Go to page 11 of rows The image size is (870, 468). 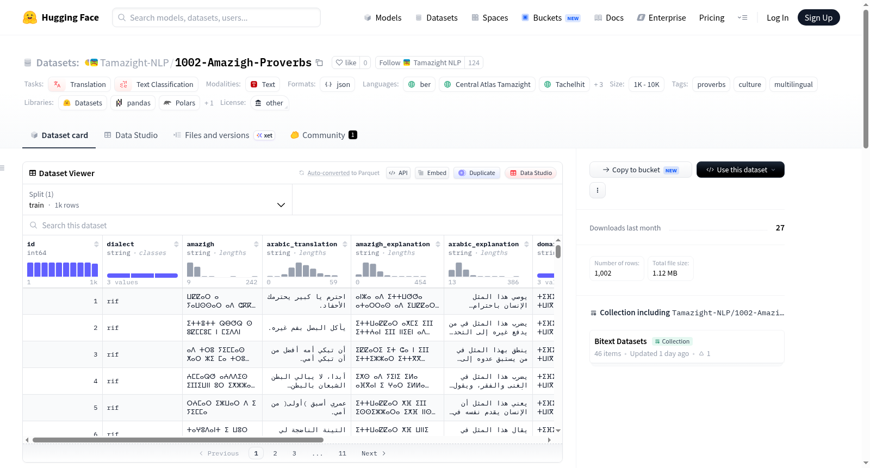(x=342, y=453)
